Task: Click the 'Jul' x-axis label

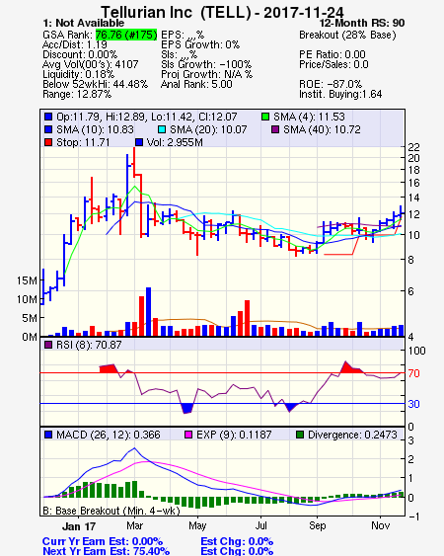Action: [x=261, y=525]
